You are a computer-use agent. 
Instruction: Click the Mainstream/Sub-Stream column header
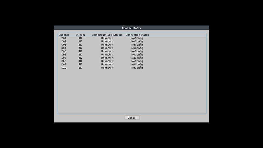point(107,35)
